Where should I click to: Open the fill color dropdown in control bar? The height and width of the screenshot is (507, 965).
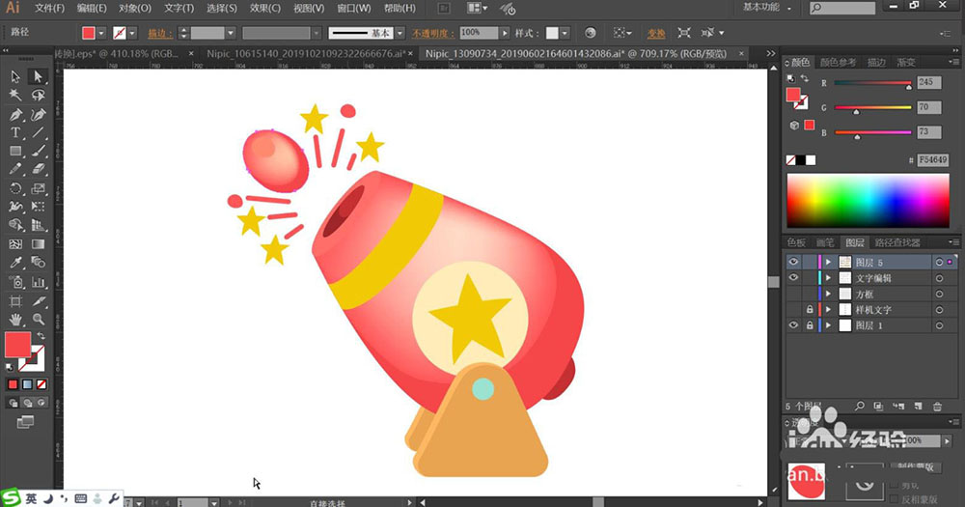tap(101, 33)
